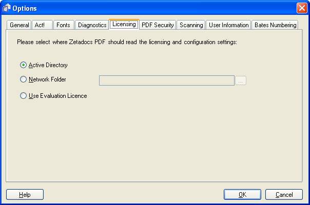Image resolution: width=310 pixels, height=205 pixels.
Task: Dismiss the dialog with Cancel
Action: tap(284, 195)
